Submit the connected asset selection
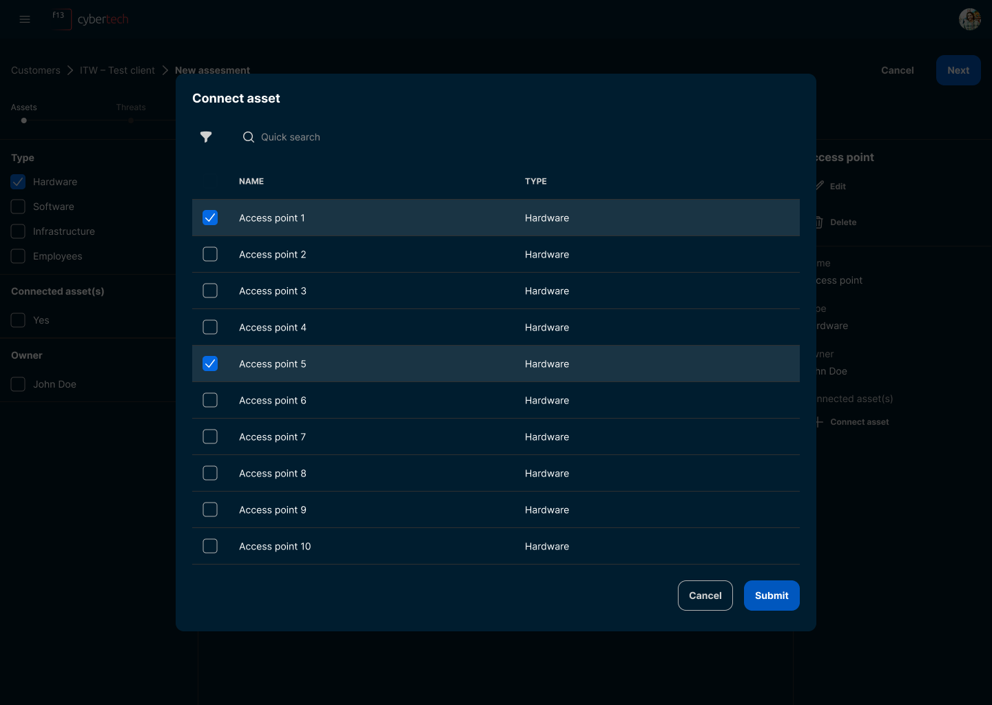Screen dimensions: 992x705 [771, 596]
